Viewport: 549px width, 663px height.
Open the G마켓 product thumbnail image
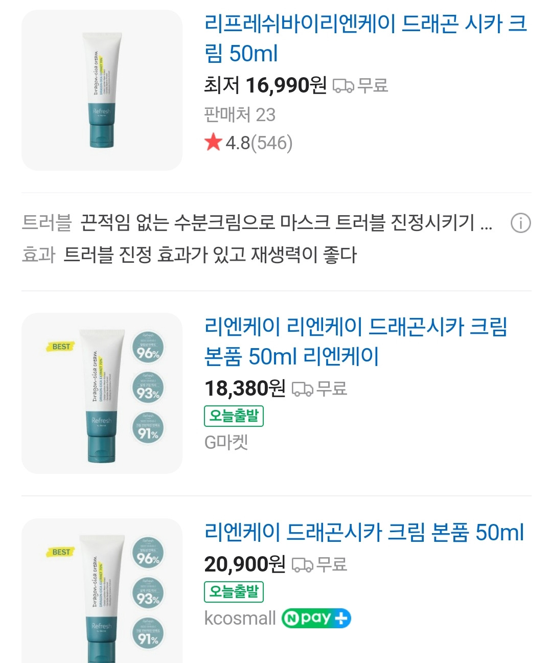click(102, 393)
